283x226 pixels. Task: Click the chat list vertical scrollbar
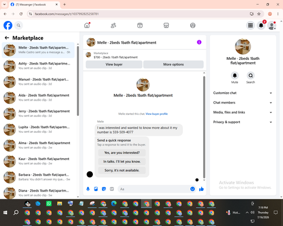(78, 81)
